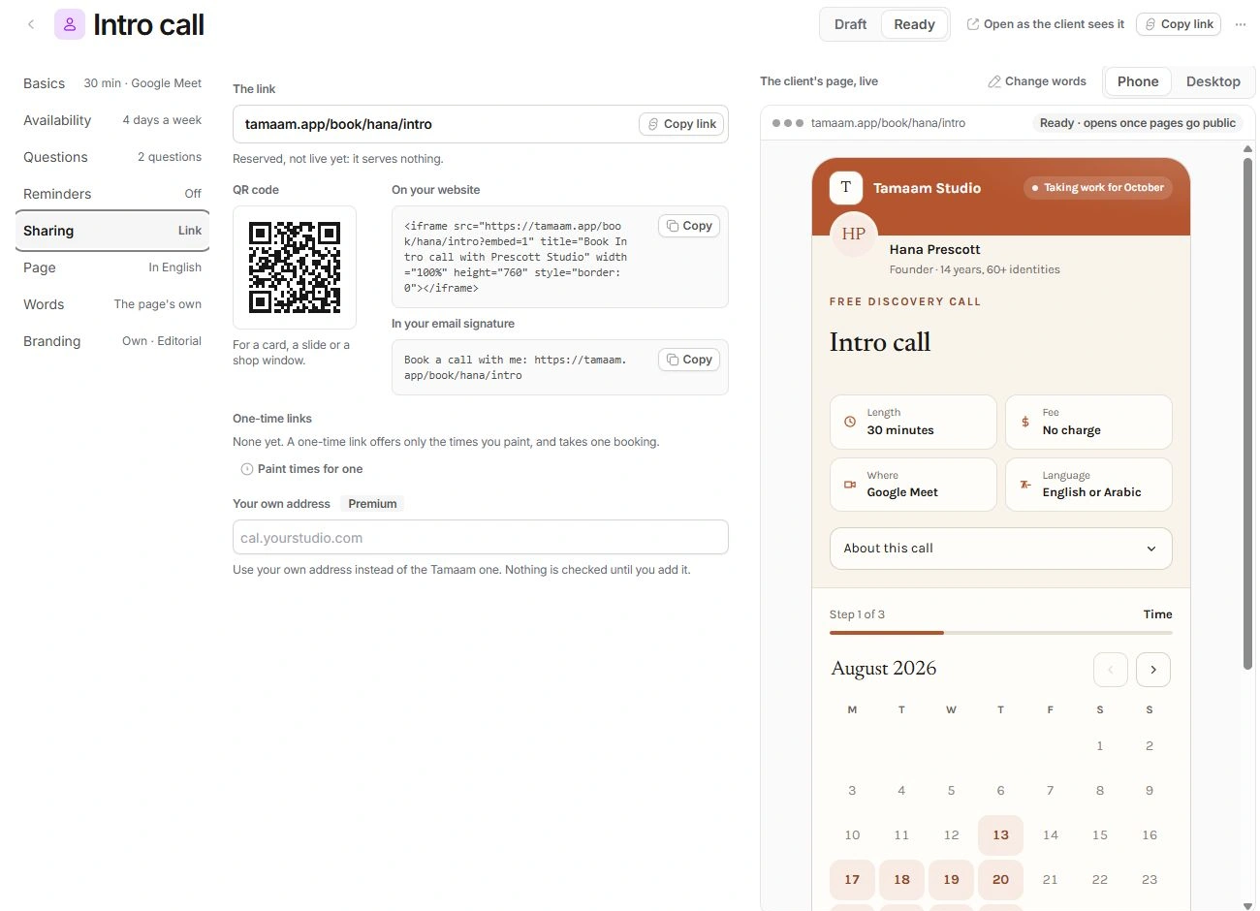The height and width of the screenshot is (911, 1260).
Task: Open the Page section
Action: (112, 267)
